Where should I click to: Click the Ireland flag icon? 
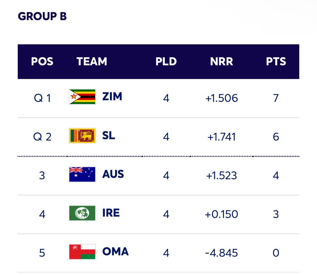[x=82, y=213]
